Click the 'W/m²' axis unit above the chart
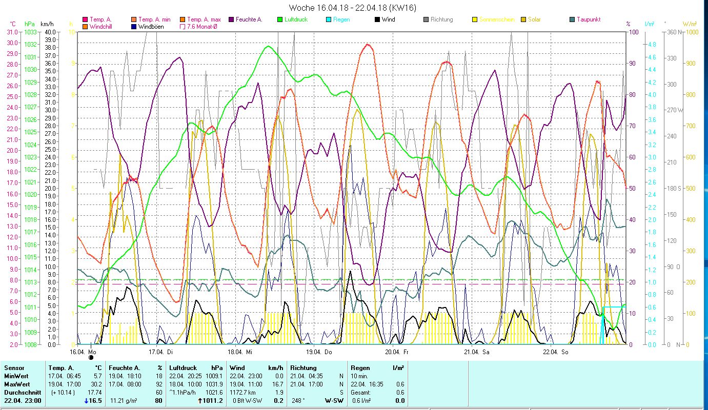The height and width of the screenshot is (410, 708). 690,24
